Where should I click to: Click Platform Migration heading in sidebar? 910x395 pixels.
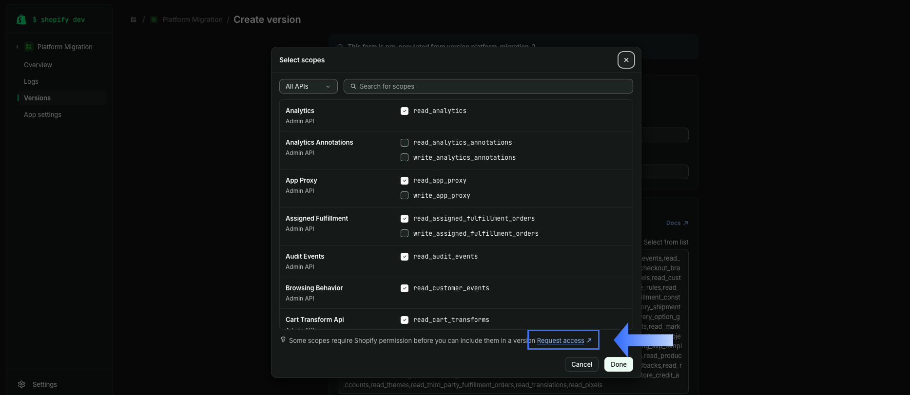[x=65, y=47]
